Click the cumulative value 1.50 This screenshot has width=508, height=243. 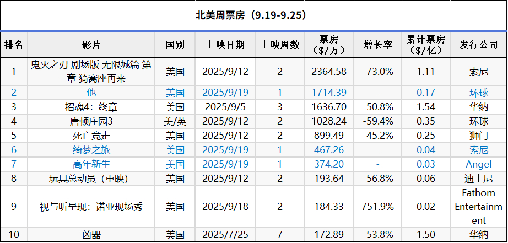[426, 235]
